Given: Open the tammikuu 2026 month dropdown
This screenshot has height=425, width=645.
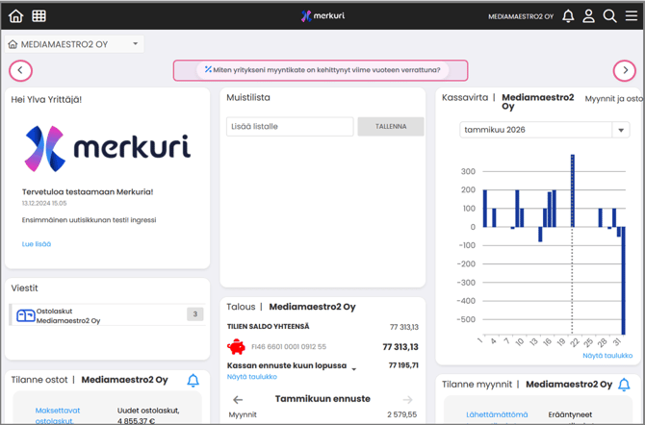Looking at the screenshot, I should coord(621,130).
